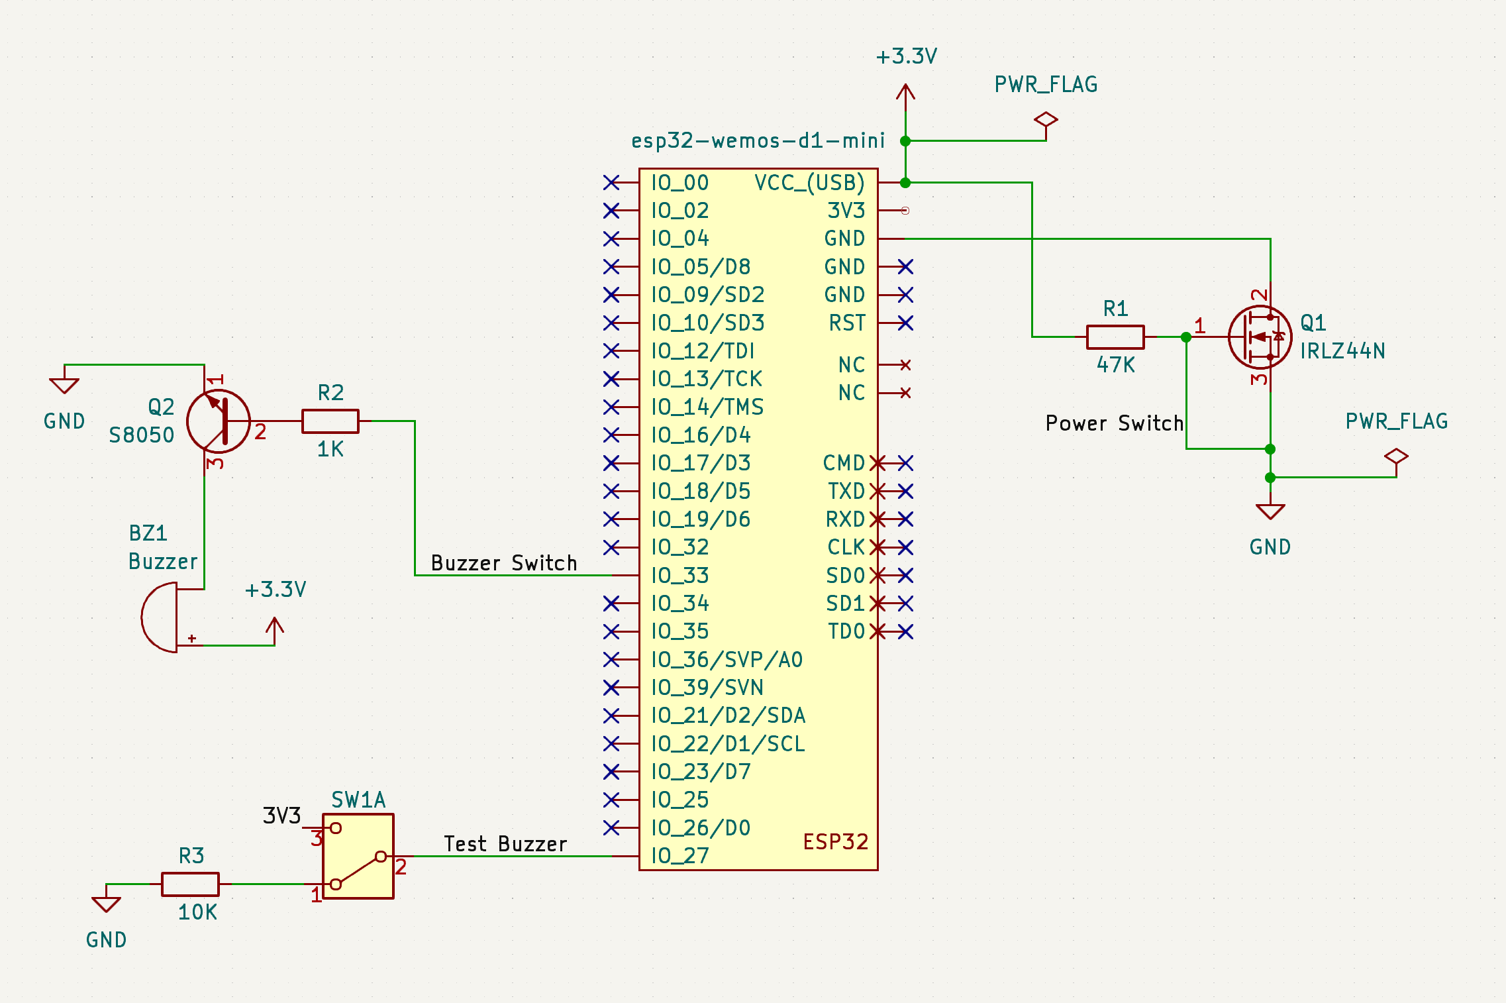Click the Power Switch text label
Screen dimensions: 1506x1003
1115,423
